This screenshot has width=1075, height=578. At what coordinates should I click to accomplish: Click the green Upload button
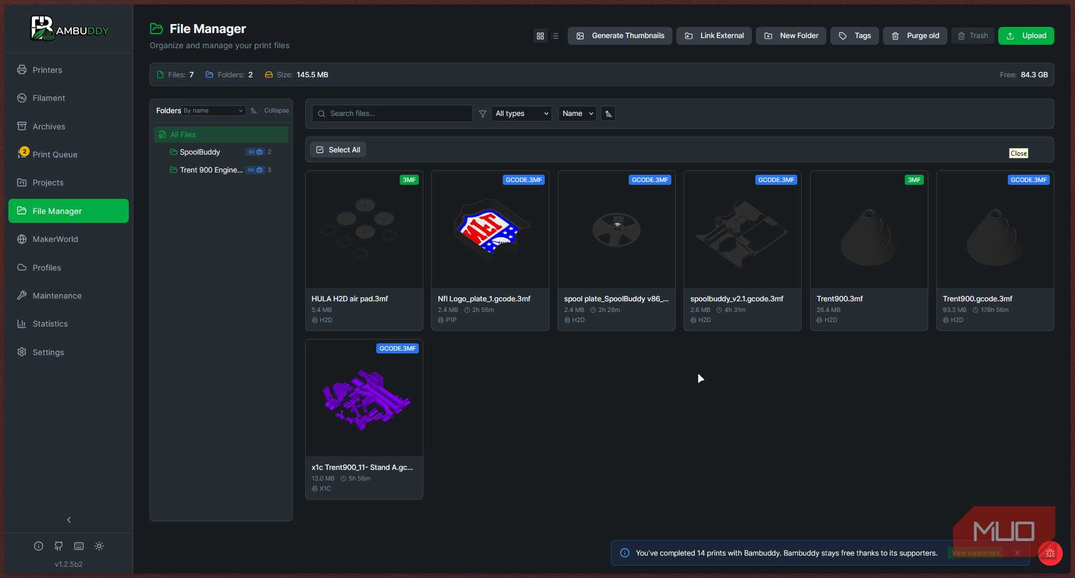(x=1026, y=36)
